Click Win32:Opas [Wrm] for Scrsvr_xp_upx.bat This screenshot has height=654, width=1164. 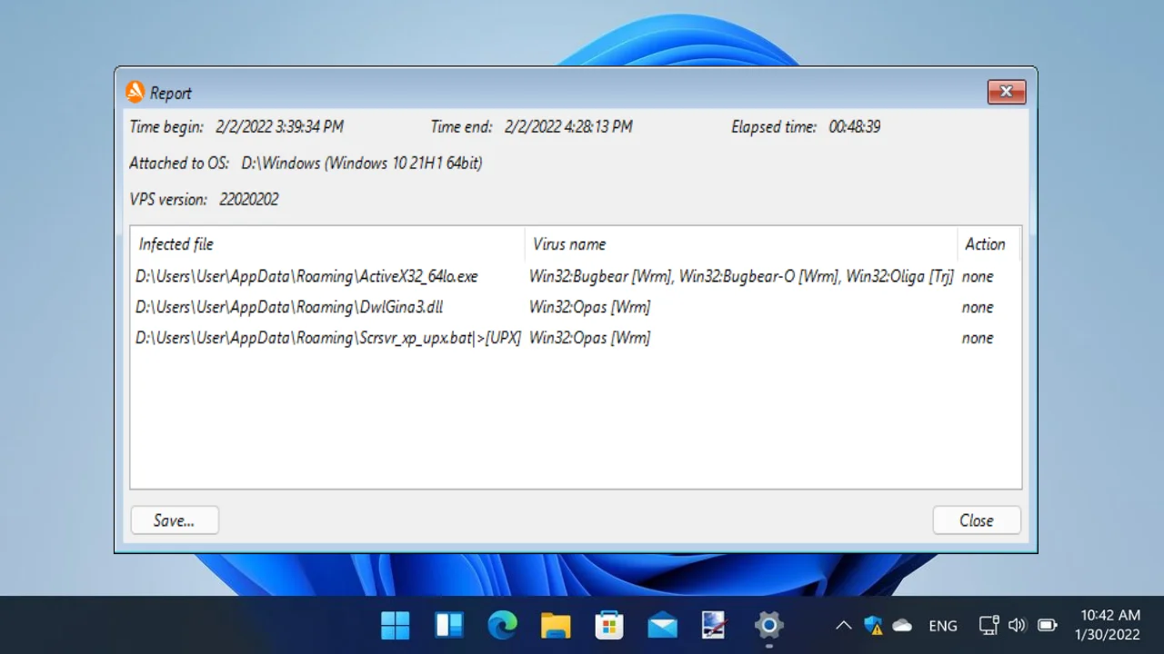(x=589, y=338)
